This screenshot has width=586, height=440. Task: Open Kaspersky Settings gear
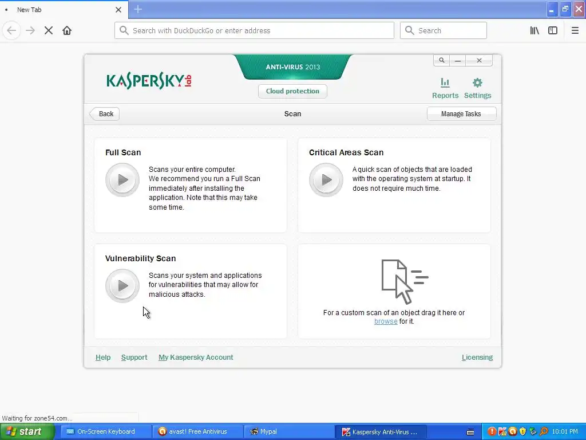click(478, 88)
